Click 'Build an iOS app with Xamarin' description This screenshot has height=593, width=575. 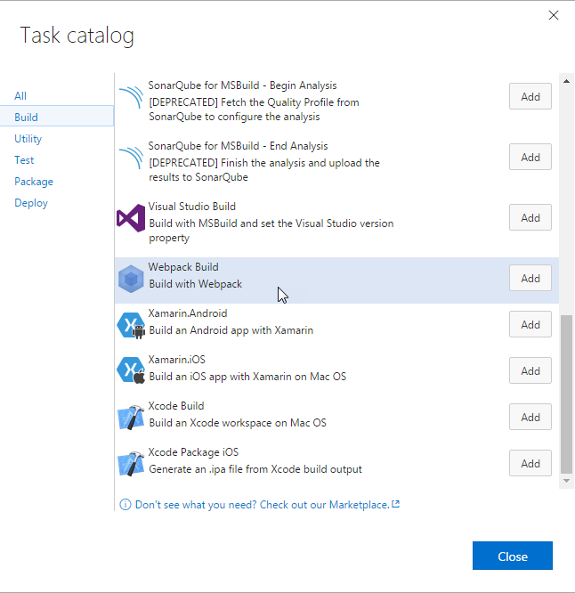click(247, 377)
